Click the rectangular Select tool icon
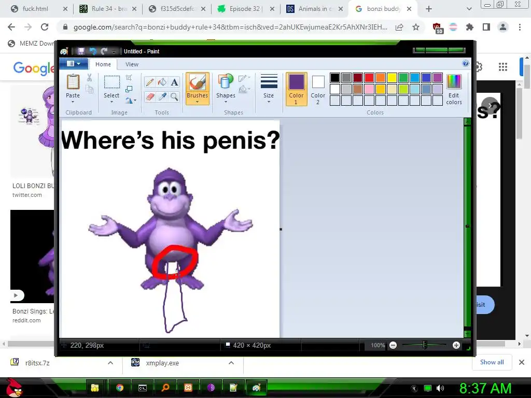Image resolution: width=531 pixels, height=398 pixels. (x=111, y=82)
